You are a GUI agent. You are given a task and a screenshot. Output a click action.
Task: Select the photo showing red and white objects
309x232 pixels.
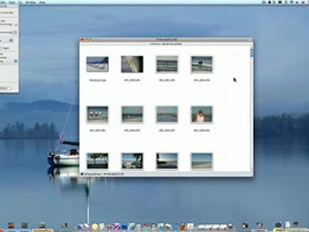(x=97, y=114)
